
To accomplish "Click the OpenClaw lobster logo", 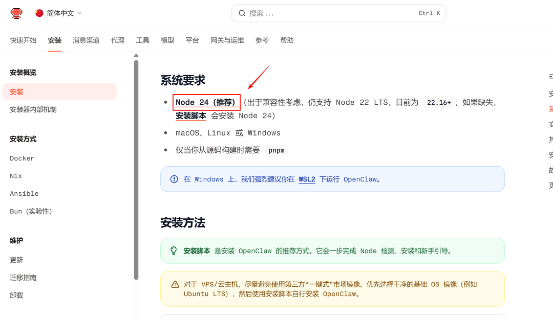I will (16, 13).
